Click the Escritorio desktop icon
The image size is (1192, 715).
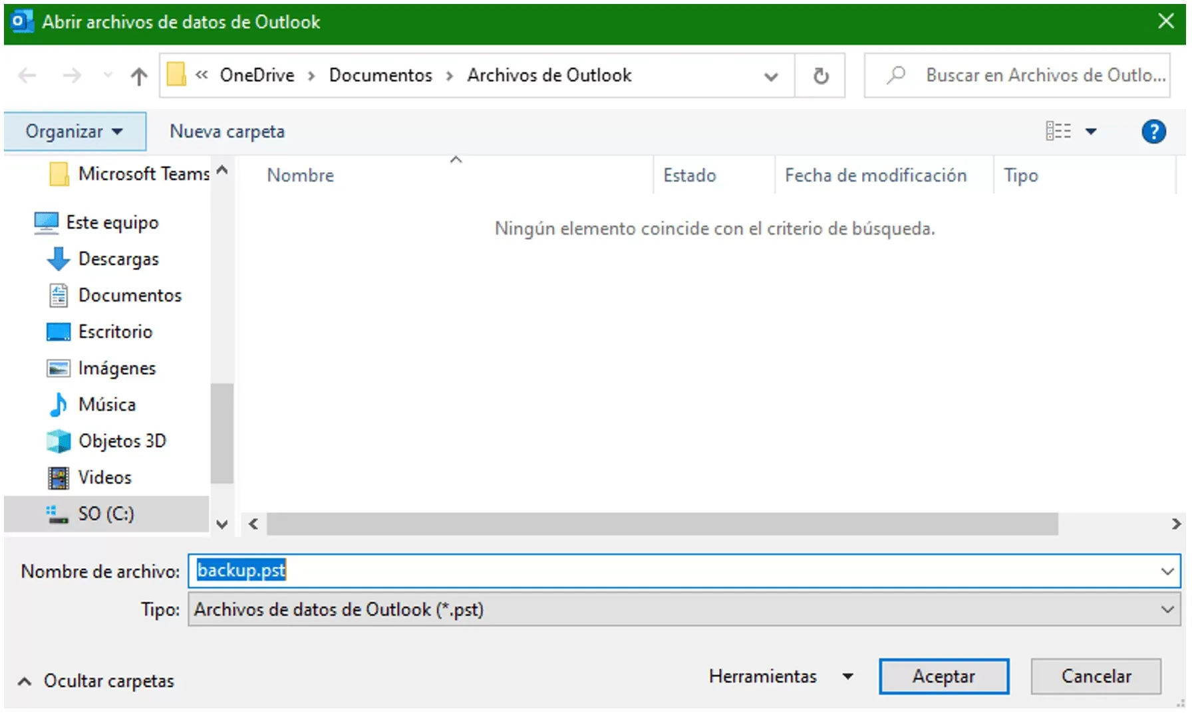tap(59, 332)
